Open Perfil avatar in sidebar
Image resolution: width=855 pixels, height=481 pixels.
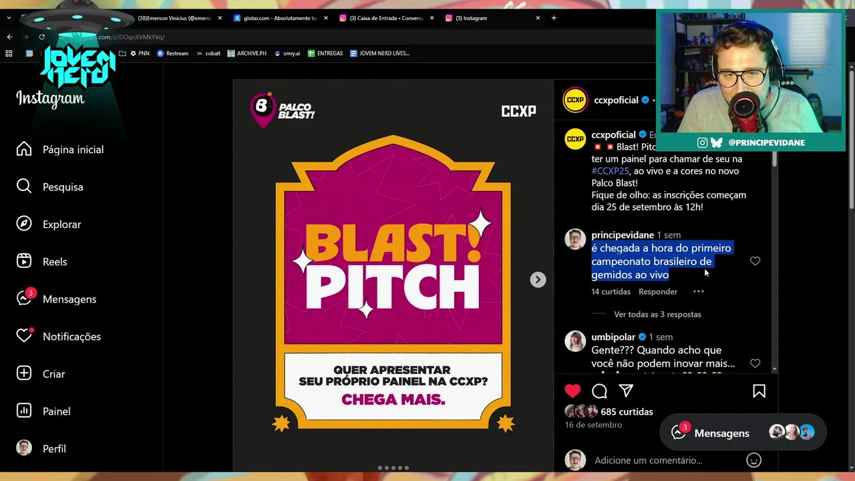(x=24, y=448)
